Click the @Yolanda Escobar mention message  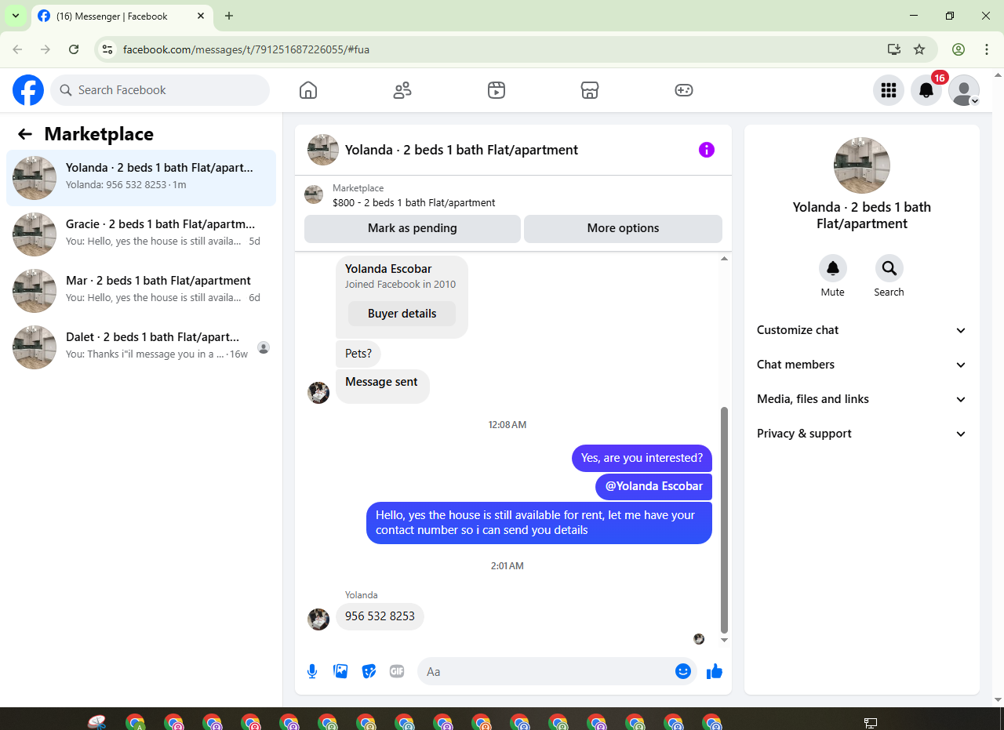pyautogui.click(x=653, y=486)
